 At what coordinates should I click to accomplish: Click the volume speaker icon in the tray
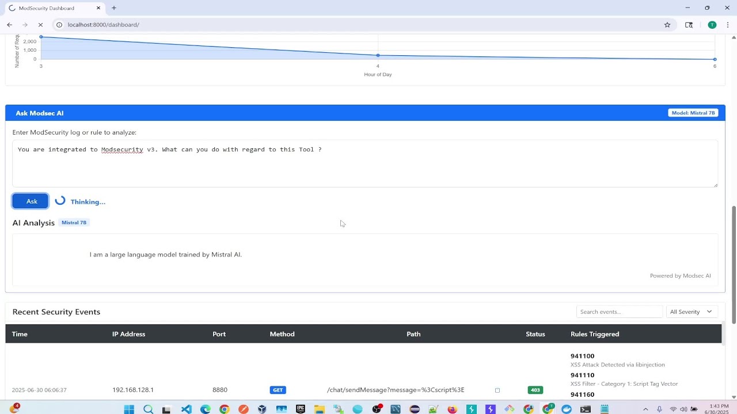coord(683,409)
